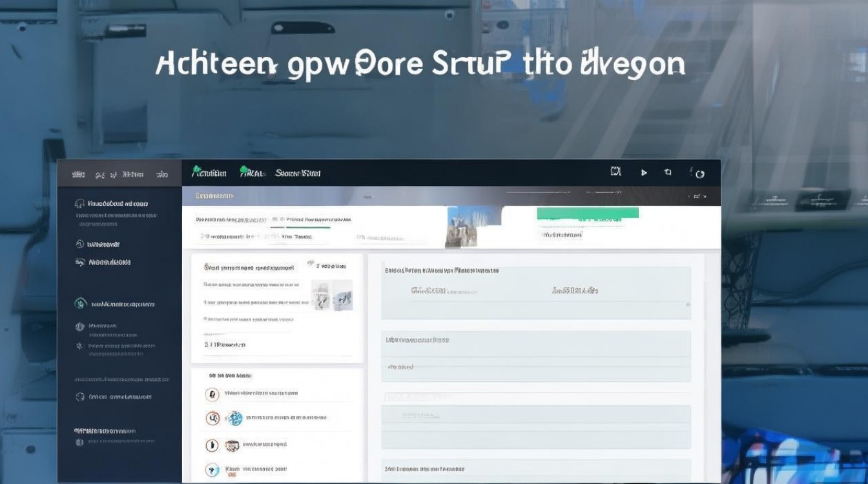Click the blue globe icon in the list card
Screen dimensions: 868x484
tap(234, 418)
